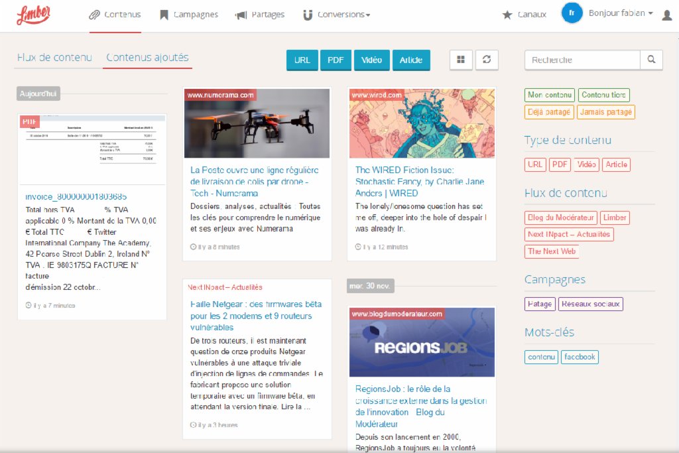Open the Contenus nav item

(123, 15)
